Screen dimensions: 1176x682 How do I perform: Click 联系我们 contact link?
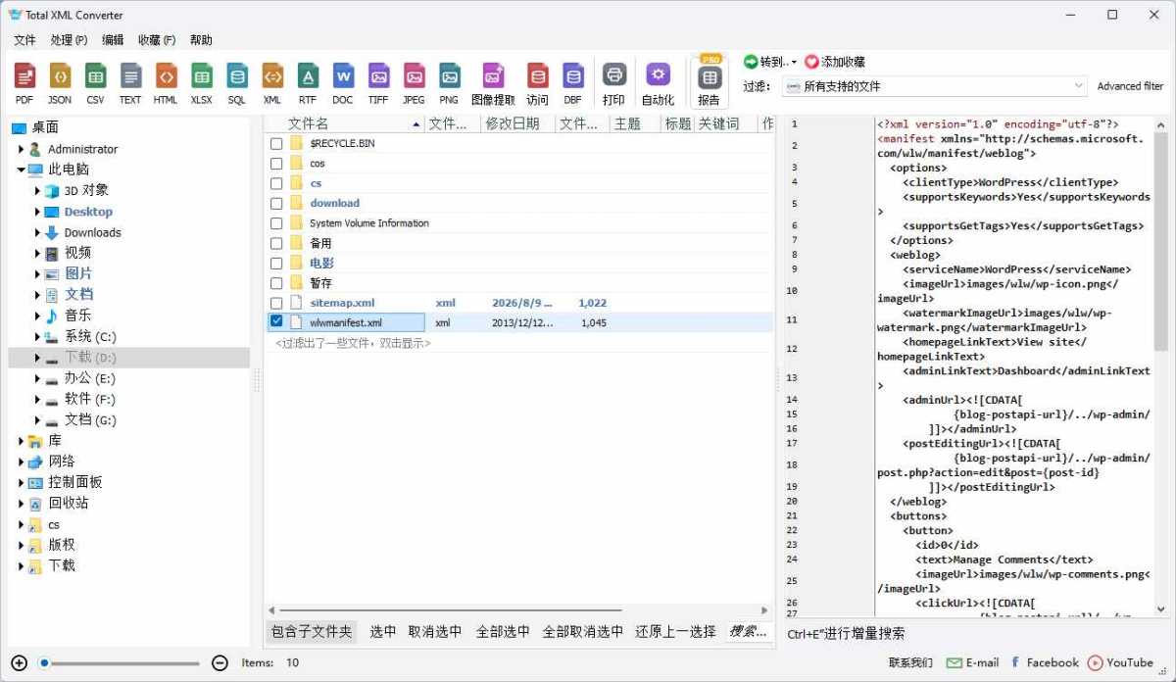coord(910,662)
